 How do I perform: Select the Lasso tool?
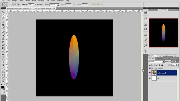click(x=3, y=19)
